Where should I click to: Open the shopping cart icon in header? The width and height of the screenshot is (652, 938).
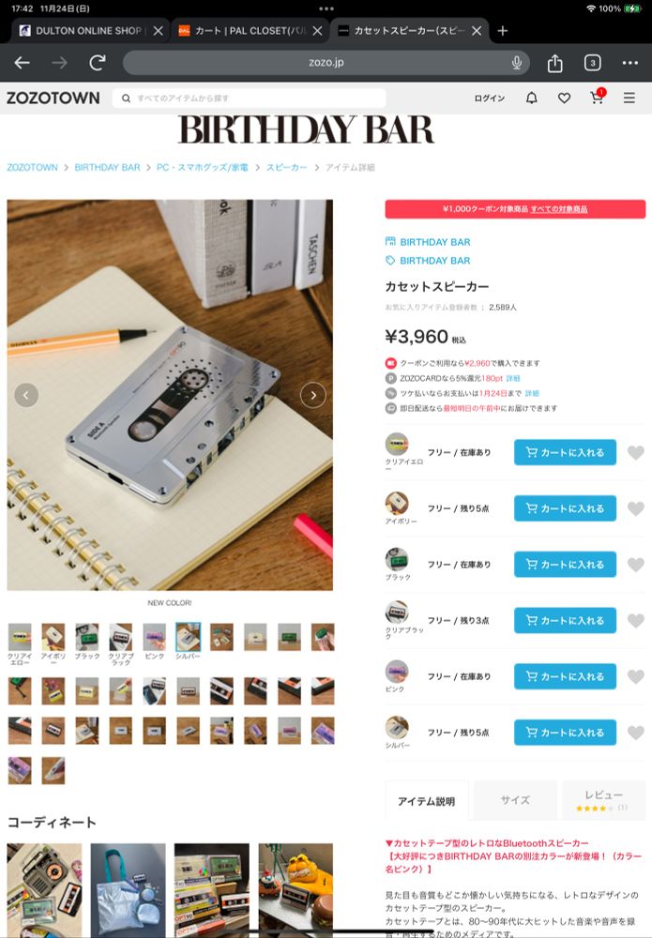click(x=597, y=97)
